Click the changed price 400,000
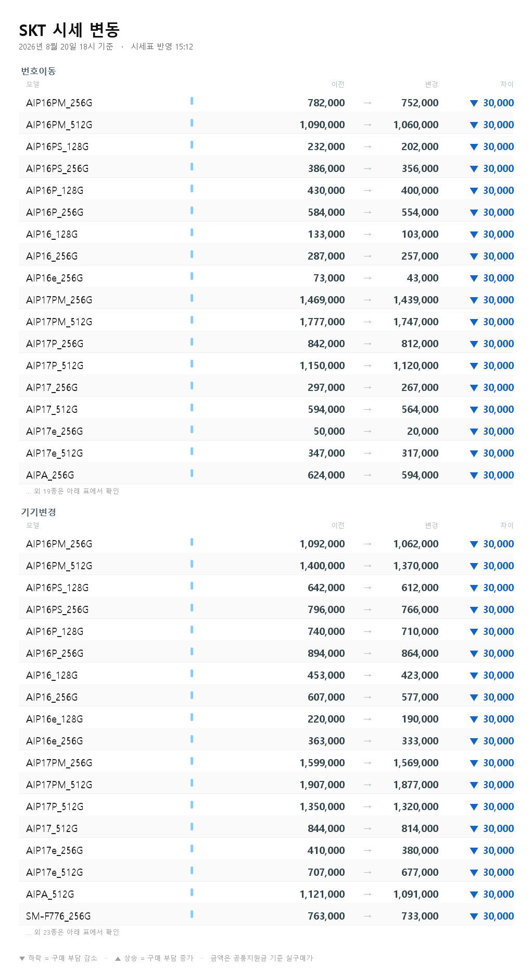This screenshot has width=531, height=978. pyautogui.click(x=420, y=191)
